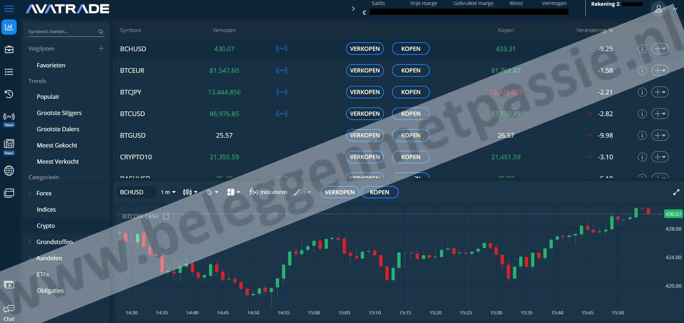
Task: Open the history clock sidebar icon
Action: (x=9, y=94)
